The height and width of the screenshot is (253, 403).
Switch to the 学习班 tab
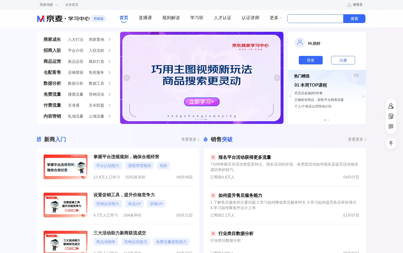[x=197, y=18]
